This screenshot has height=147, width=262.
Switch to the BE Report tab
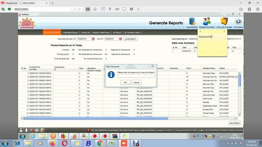(117, 32)
